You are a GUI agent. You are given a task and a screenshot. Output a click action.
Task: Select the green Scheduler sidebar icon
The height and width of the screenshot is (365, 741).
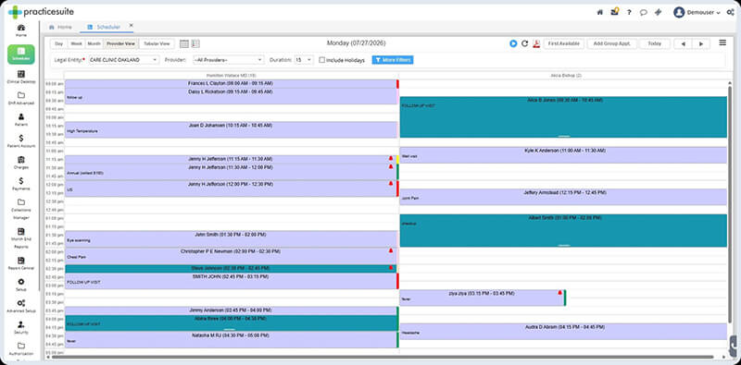pyautogui.click(x=20, y=54)
